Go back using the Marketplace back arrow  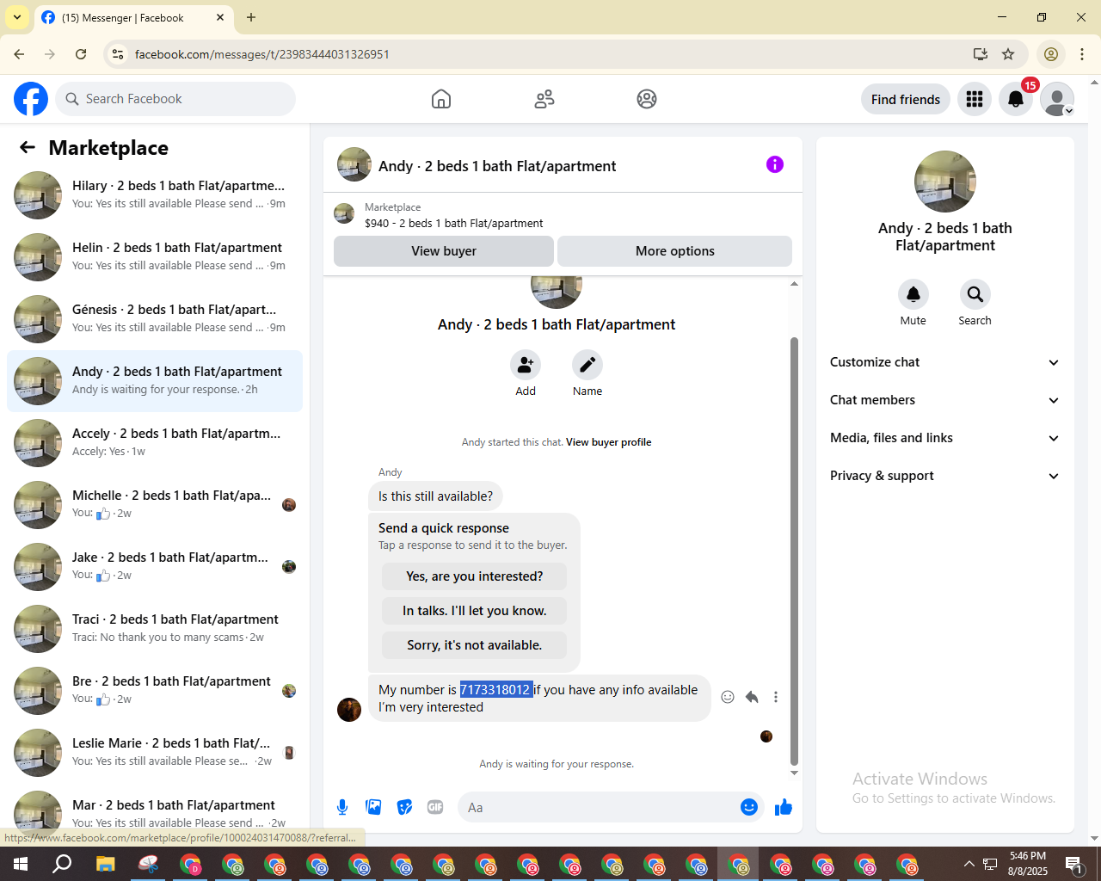(28, 147)
